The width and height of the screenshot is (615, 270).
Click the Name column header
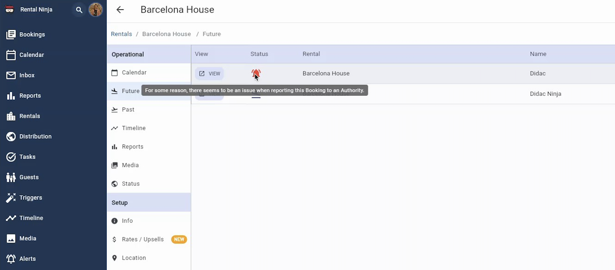click(538, 54)
